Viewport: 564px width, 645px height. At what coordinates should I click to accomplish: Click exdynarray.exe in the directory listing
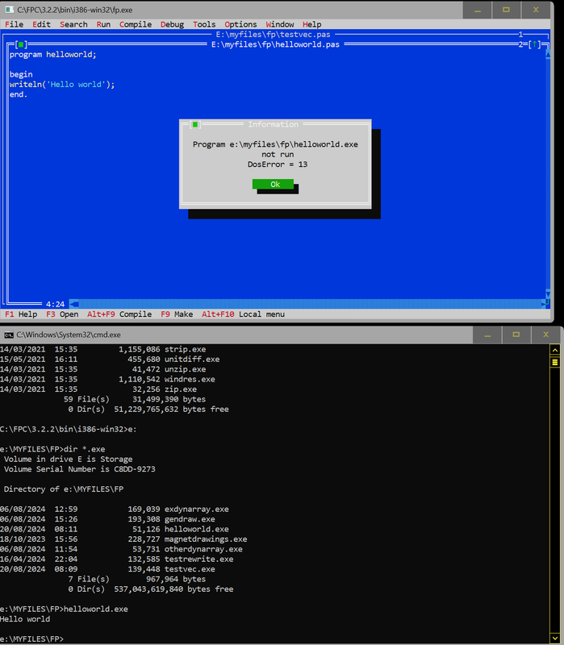(x=196, y=509)
